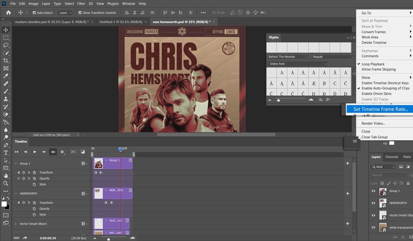Toggle Group 1 Opacity keyframe stopwatch

click(x=34, y=179)
